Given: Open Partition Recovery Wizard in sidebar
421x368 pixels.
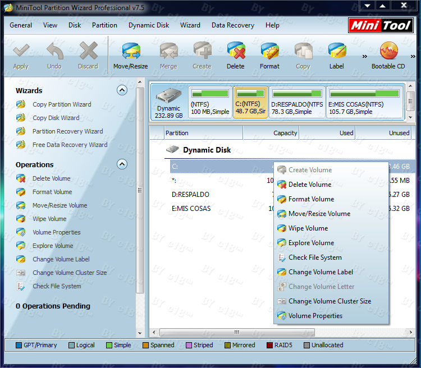Looking at the screenshot, I should click(68, 131).
